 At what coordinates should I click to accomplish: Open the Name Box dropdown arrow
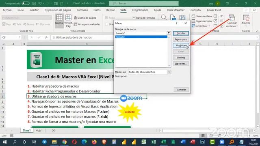(19, 37)
